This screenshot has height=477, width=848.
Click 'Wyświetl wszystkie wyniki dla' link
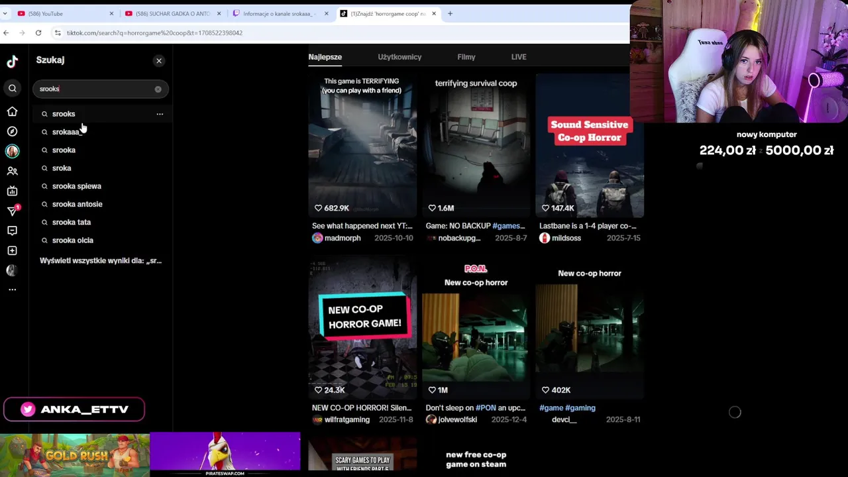pyautogui.click(x=101, y=261)
